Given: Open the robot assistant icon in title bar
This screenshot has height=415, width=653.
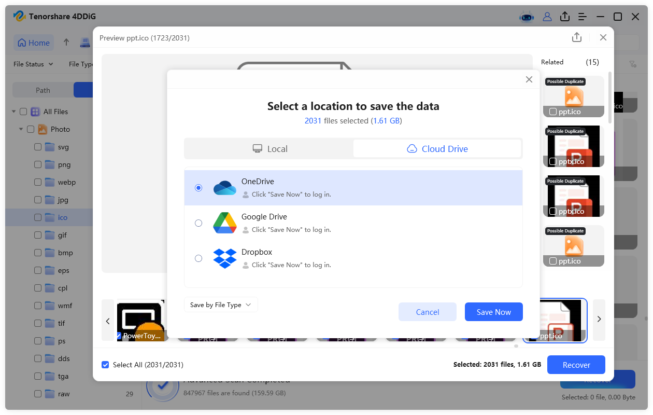Looking at the screenshot, I should click(x=527, y=17).
